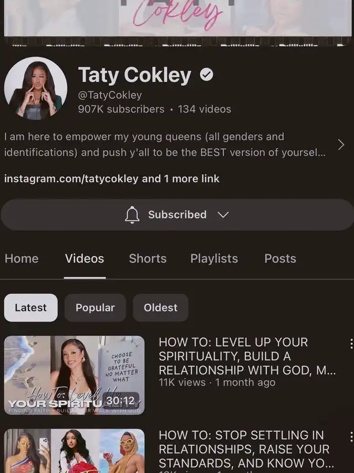Switch to the Home tab
This screenshot has width=354, height=473.
(22, 258)
